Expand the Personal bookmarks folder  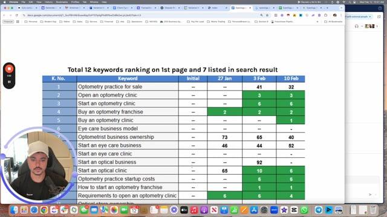coord(31,22)
